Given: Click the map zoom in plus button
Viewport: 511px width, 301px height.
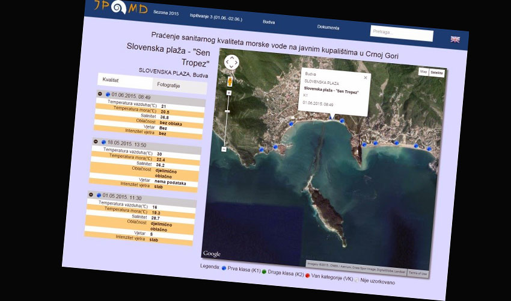Looking at the screenshot, I should 228,93.
